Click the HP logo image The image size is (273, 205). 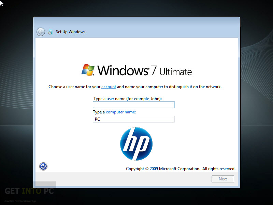pos(136,144)
